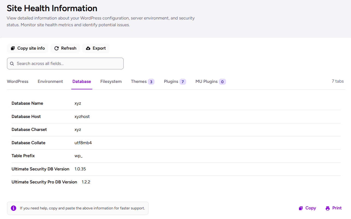This screenshot has width=351, height=219.
Task: Click the 7 tabs counter text
Action: click(338, 81)
